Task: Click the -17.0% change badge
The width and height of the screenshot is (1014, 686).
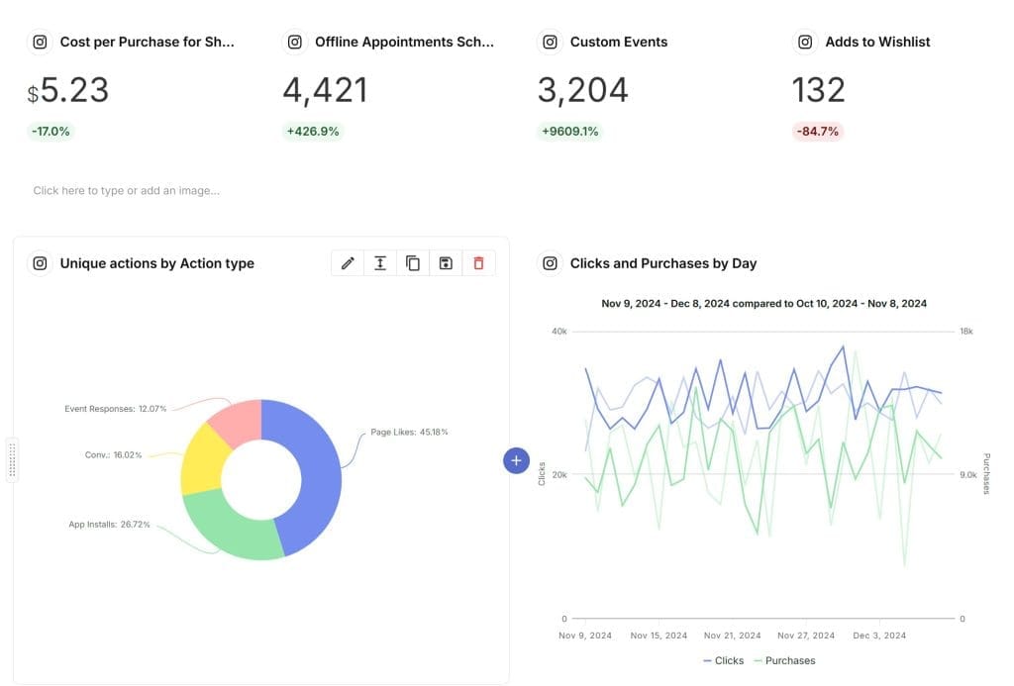Action: pyautogui.click(x=51, y=132)
